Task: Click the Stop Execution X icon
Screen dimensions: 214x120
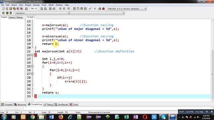Action: (95, 9)
